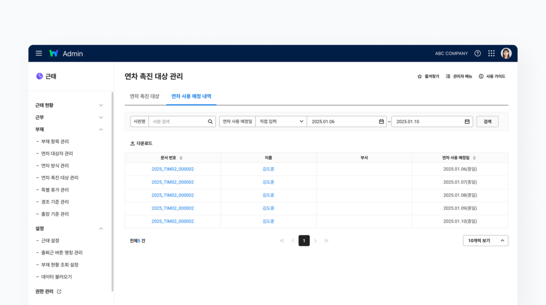Open calendar for end date 2025.01.10
The height and width of the screenshot is (305, 546).
click(467, 121)
